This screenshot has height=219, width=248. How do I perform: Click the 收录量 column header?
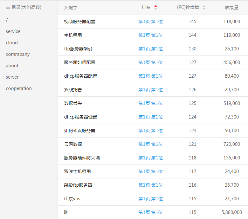point(231,8)
